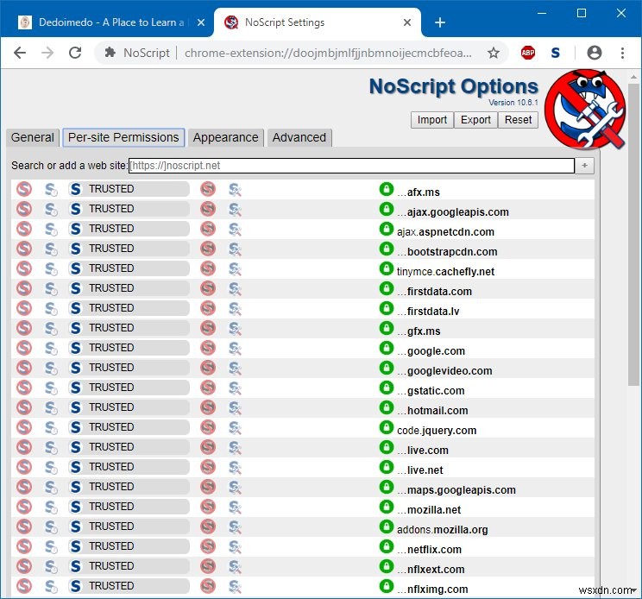Select TRUSTED preset for nflximg.com
The width and height of the screenshot is (642, 599).
(x=129, y=586)
